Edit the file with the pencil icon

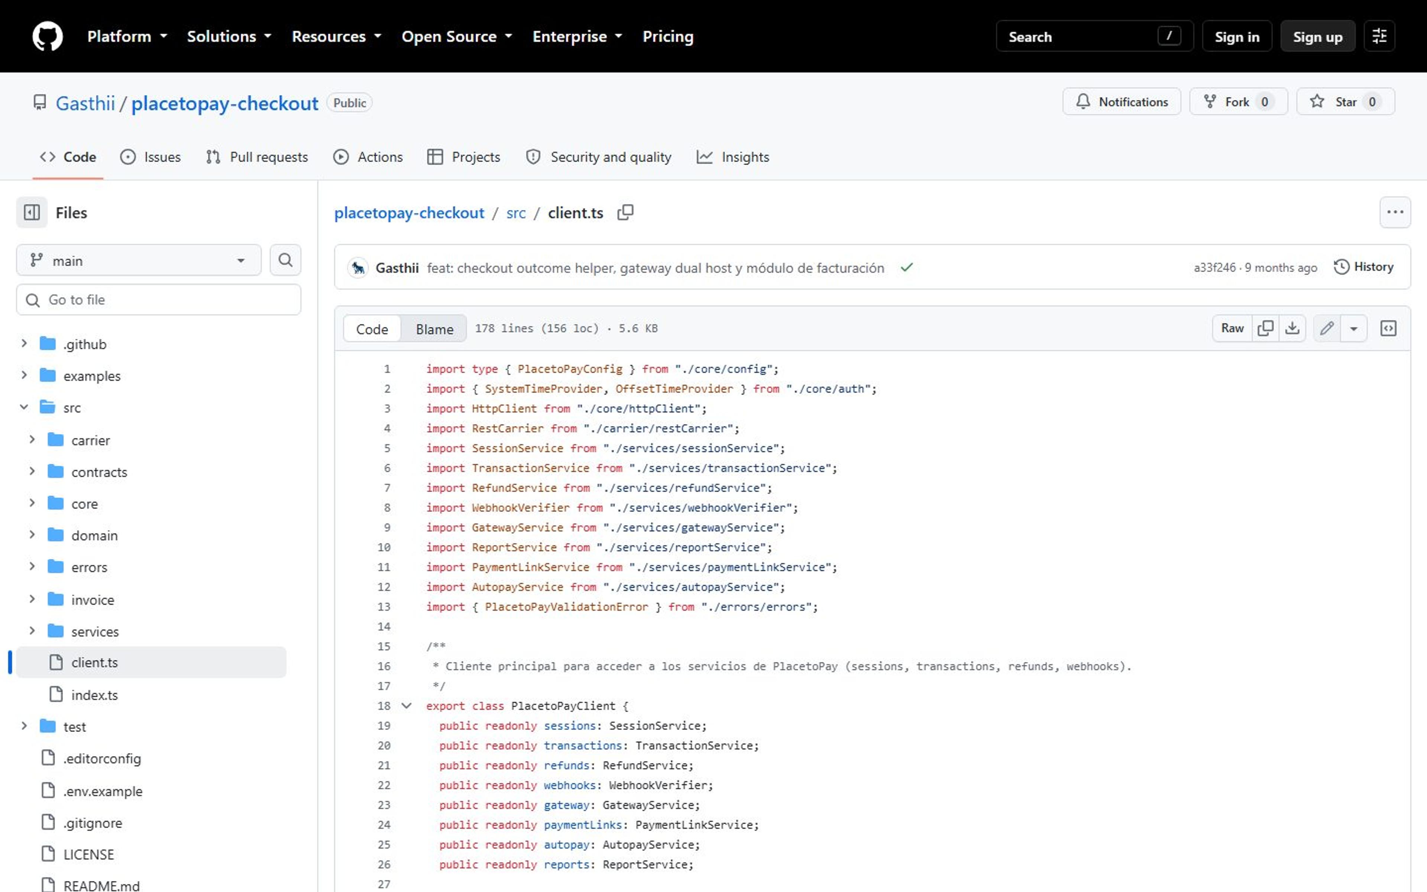coord(1327,329)
